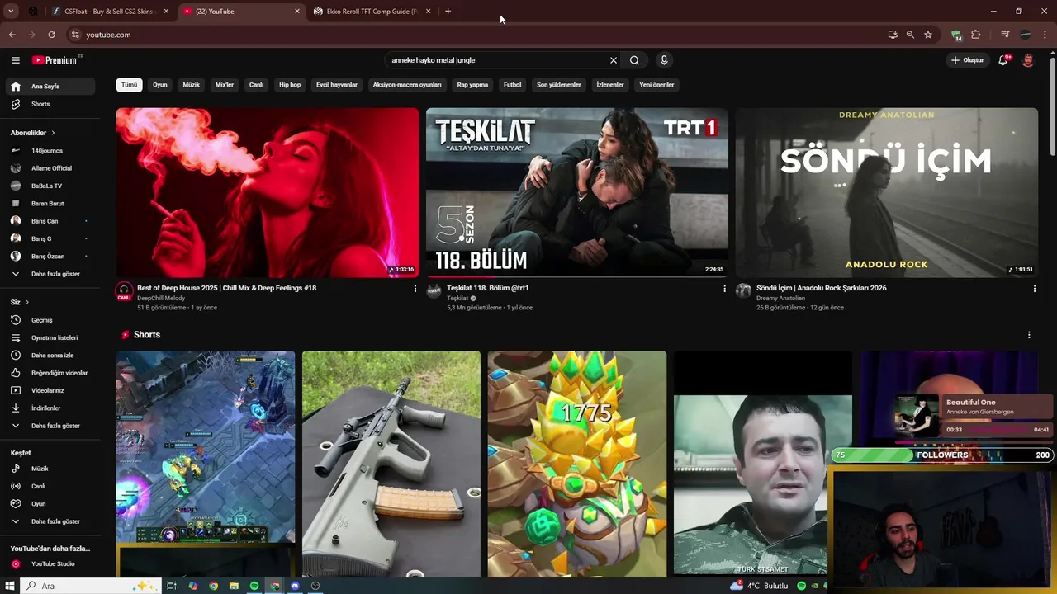Open the Shorts shelf options menu
1057x594 pixels.
pos(1029,335)
